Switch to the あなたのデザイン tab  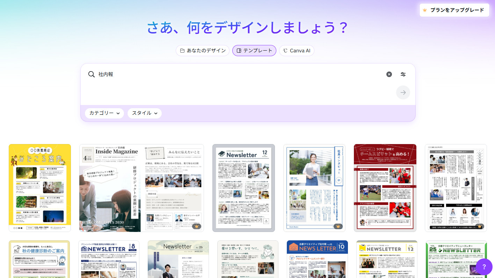tap(203, 51)
